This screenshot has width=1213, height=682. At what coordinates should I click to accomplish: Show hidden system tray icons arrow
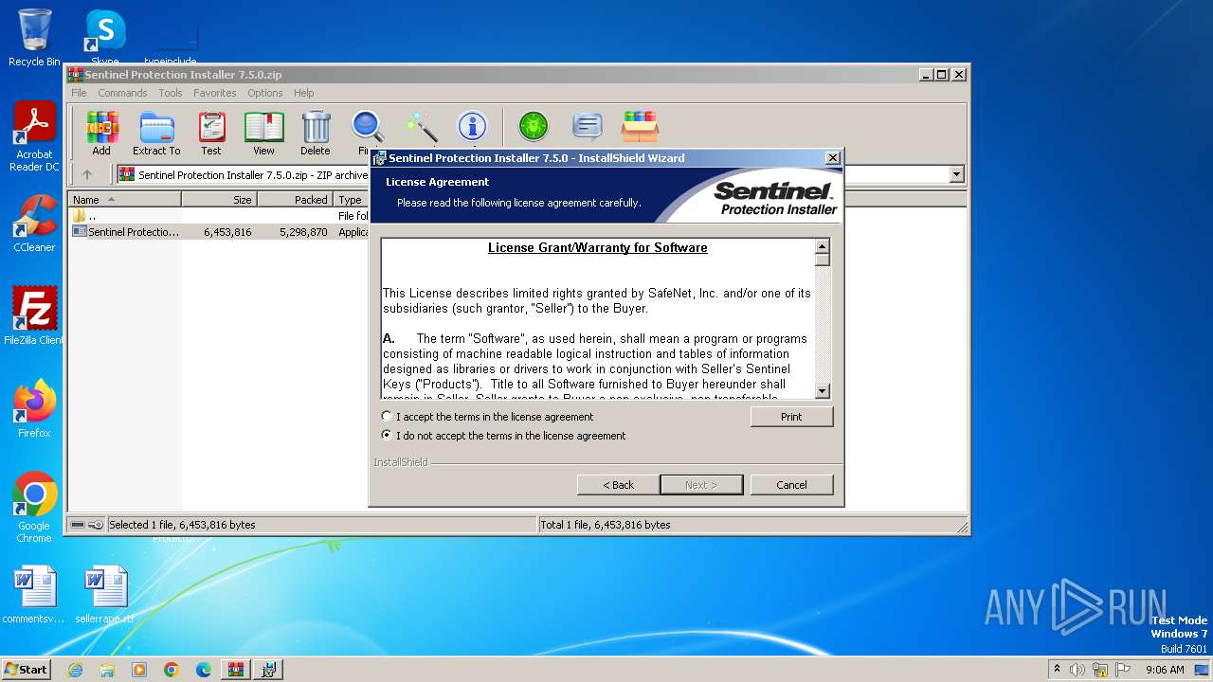[x=1057, y=669]
